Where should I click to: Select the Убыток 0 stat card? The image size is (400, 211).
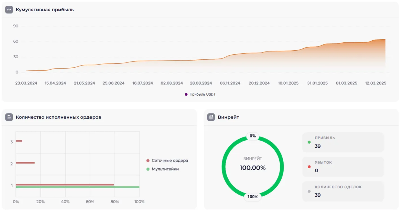[x=343, y=167]
